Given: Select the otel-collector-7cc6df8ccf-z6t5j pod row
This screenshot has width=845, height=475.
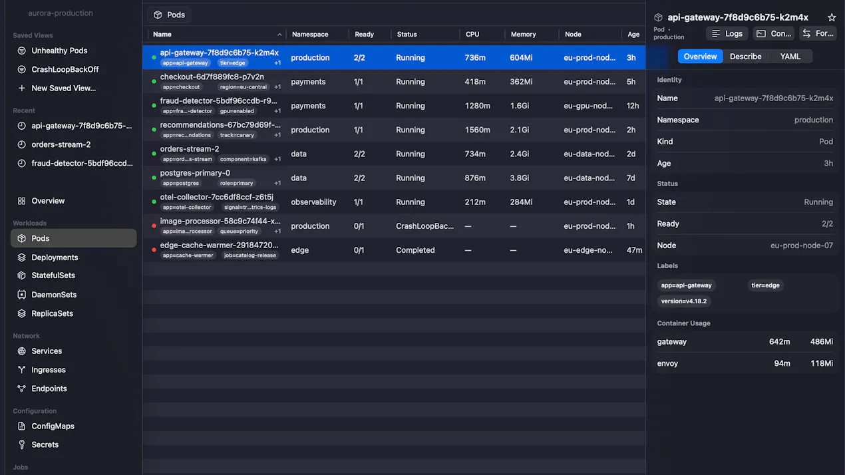Looking at the screenshot, I should [x=394, y=202].
